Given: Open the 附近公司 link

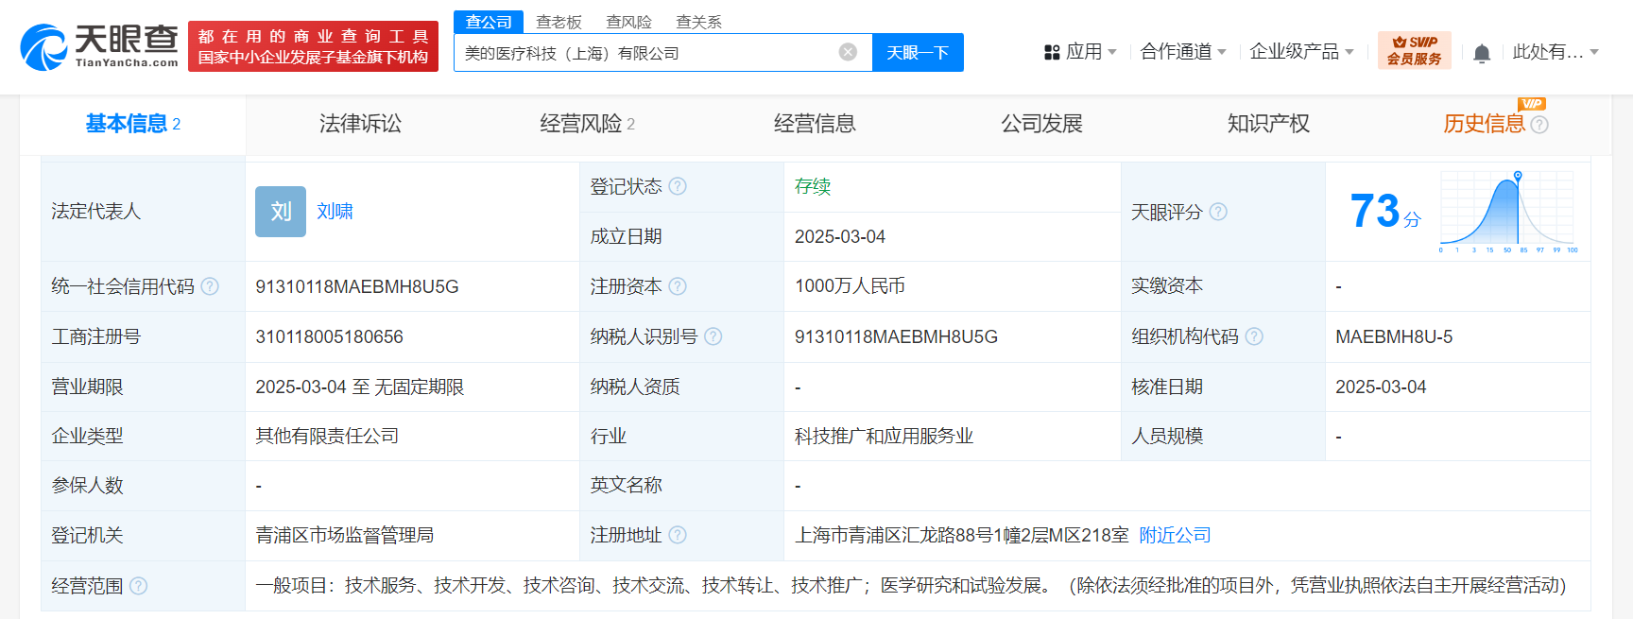Looking at the screenshot, I should [x=1175, y=535].
